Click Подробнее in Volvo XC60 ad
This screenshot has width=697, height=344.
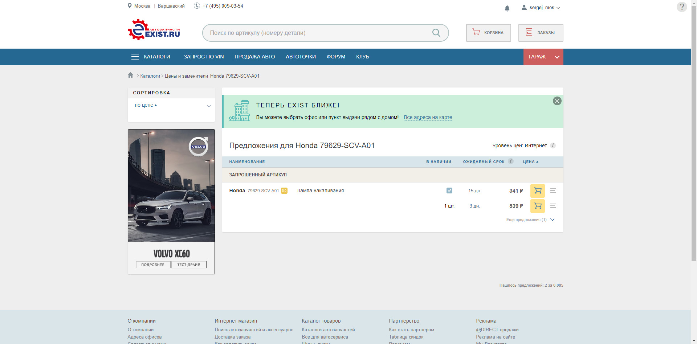click(153, 265)
